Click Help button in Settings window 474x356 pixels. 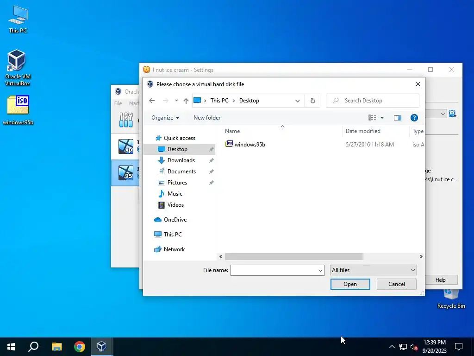pyautogui.click(x=441, y=280)
